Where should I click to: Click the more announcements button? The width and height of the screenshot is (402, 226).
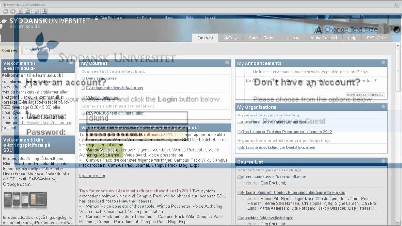(365, 95)
